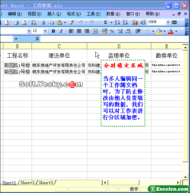Viewport: 190px width, 193px height.
Task: Open the 窗口(W) menu
Action: point(133,14)
